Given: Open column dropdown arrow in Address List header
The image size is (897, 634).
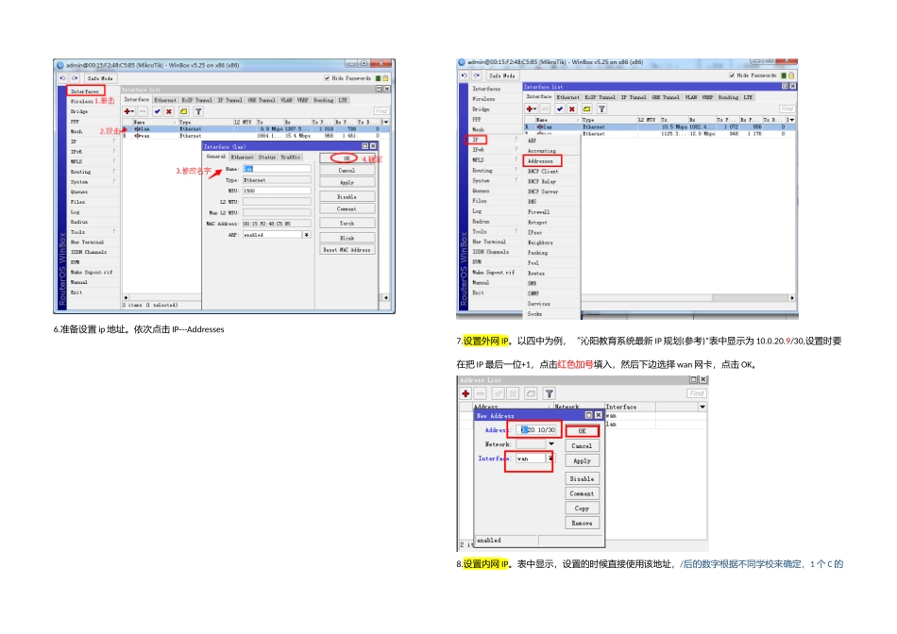Looking at the screenshot, I should (x=702, y=407).
